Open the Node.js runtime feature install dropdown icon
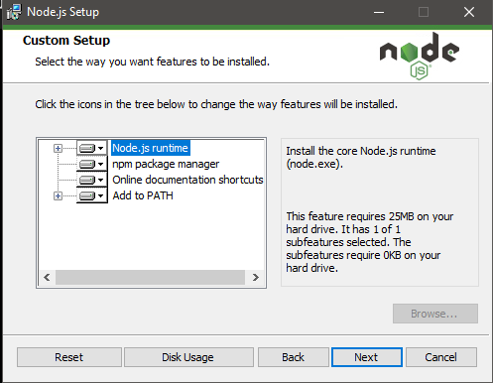This screenshot has width=493, height=383. pyautogui.click(x=92, y=148)
